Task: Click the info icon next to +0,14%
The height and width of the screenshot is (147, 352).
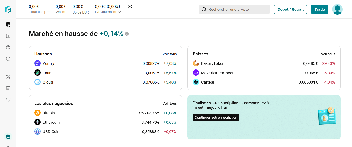Action: pos(127,34)
